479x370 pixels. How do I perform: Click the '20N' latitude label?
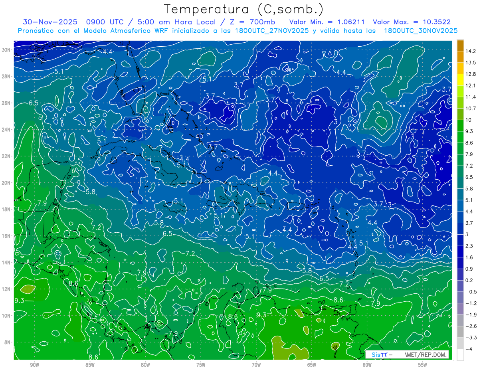click(6, 183)
